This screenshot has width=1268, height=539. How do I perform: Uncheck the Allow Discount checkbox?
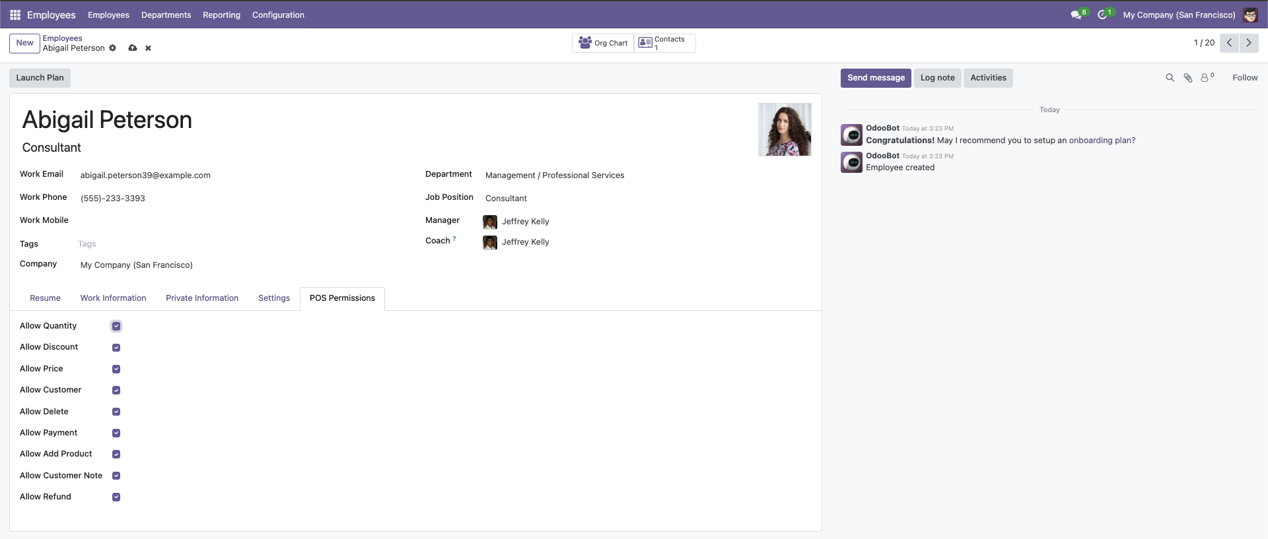116,348
